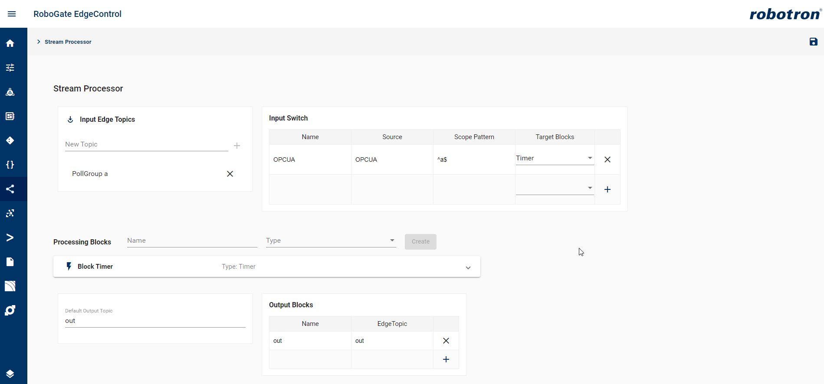Screen dimensions: 824x384
Task: Open the sliders settings icon in sidebar
Action: [10, 68]
